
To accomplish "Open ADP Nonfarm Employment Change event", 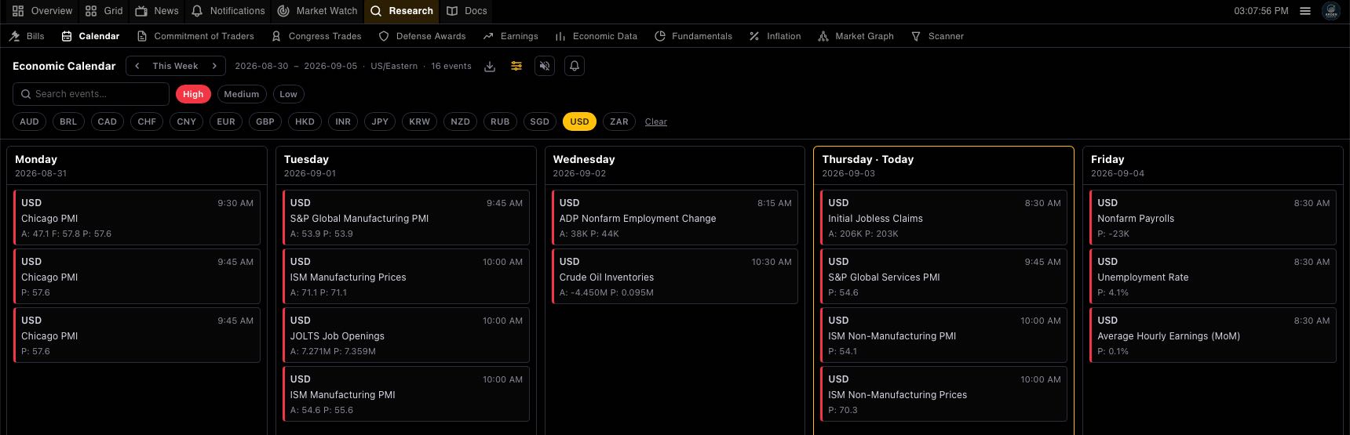I will pyautogui.click(x=675, y=218).
